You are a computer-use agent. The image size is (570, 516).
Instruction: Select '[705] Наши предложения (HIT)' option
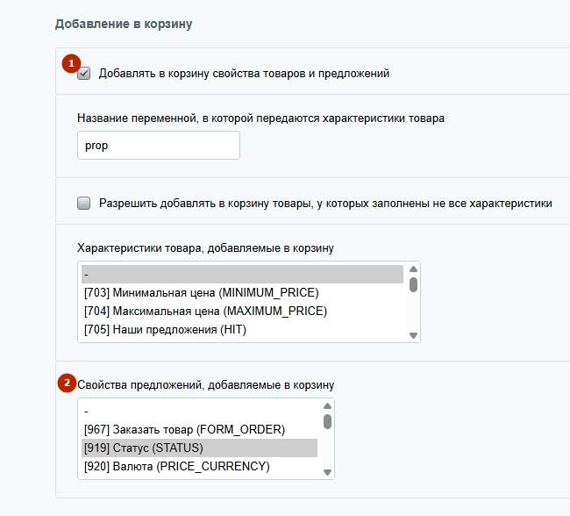pyautogui.click(x=164, y=329)
